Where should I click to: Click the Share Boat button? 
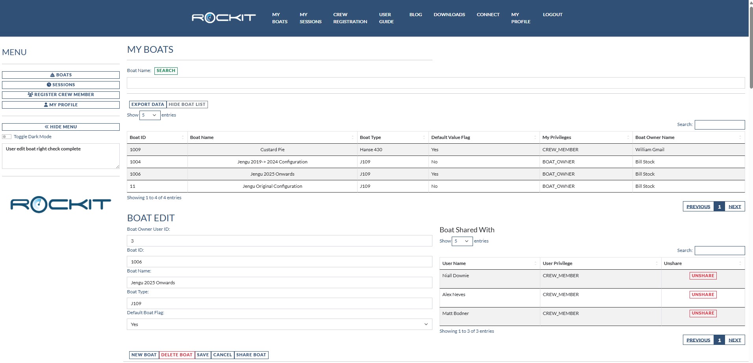click(251, 355)
